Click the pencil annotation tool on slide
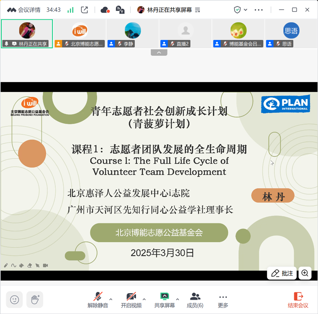The height and width of the screenshot is (314, 318). (x=6, y=265)
